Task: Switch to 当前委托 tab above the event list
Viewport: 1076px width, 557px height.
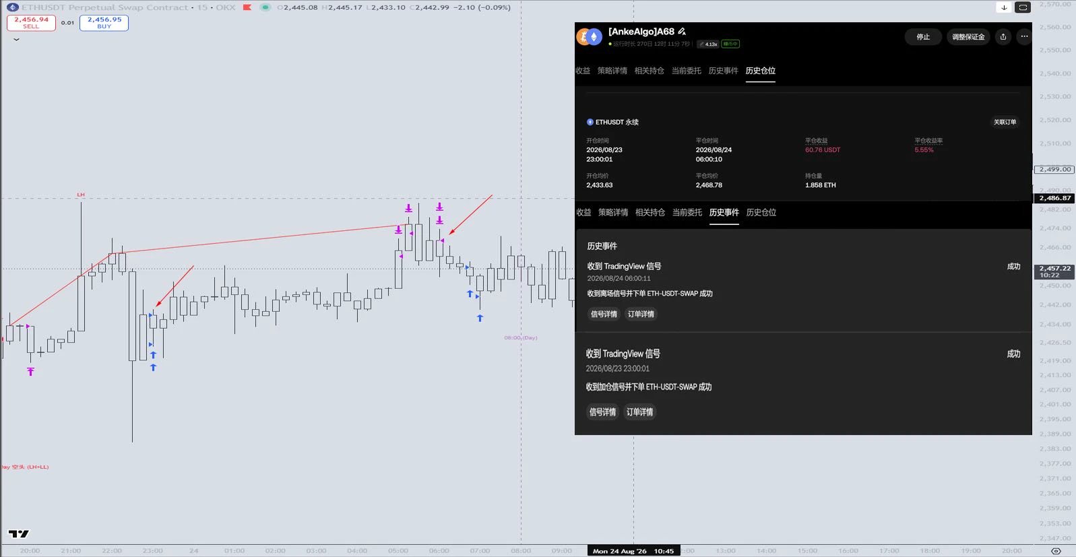Action: [x=687, y=213]
